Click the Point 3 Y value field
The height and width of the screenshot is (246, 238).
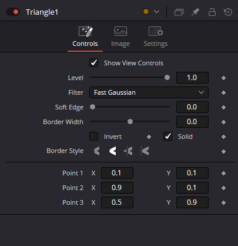pyautogui.click(x=192, y=202)
